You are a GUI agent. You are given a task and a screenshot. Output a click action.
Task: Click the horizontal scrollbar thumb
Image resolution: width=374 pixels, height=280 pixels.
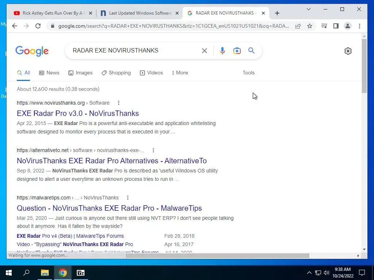(x=218, y=256)
